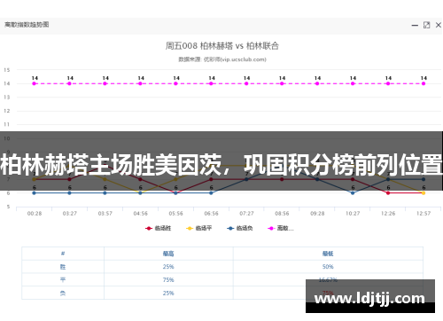Image resolution: width=443 pixels, height=321 pixels.
Task: Select the pink 14 data point at 05:56
Action: pos(175,83)
